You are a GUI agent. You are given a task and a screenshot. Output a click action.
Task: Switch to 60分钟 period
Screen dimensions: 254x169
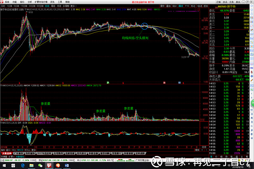coord(40,6)
